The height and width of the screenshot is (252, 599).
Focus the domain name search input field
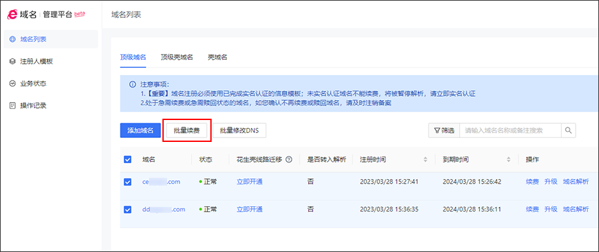coord(510,130)
